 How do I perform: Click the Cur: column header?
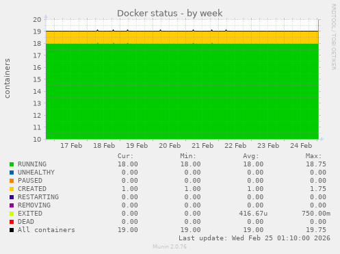point(125,156)
